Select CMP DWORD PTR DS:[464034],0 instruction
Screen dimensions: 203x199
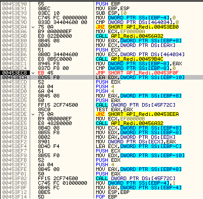pos(137,22)
